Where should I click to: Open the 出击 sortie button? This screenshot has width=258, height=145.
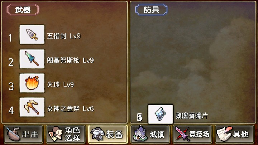[24, 134]
